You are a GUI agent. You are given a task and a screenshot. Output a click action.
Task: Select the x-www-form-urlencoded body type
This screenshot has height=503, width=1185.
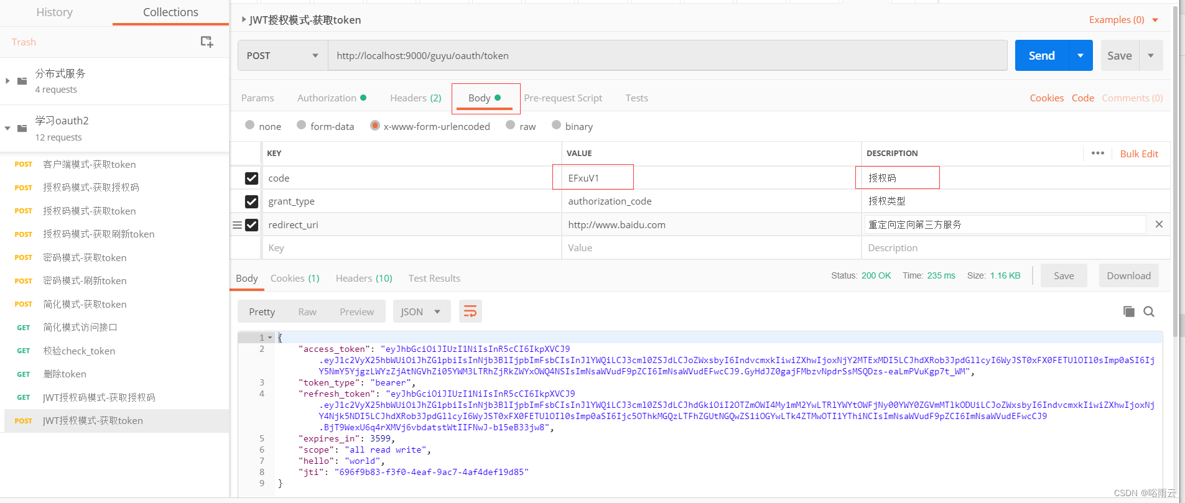pos(375,125)
